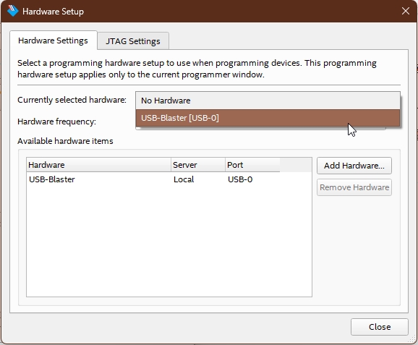Click the Local server cell
This screenshot has height=345, width=418.
[x=184, y=179]
